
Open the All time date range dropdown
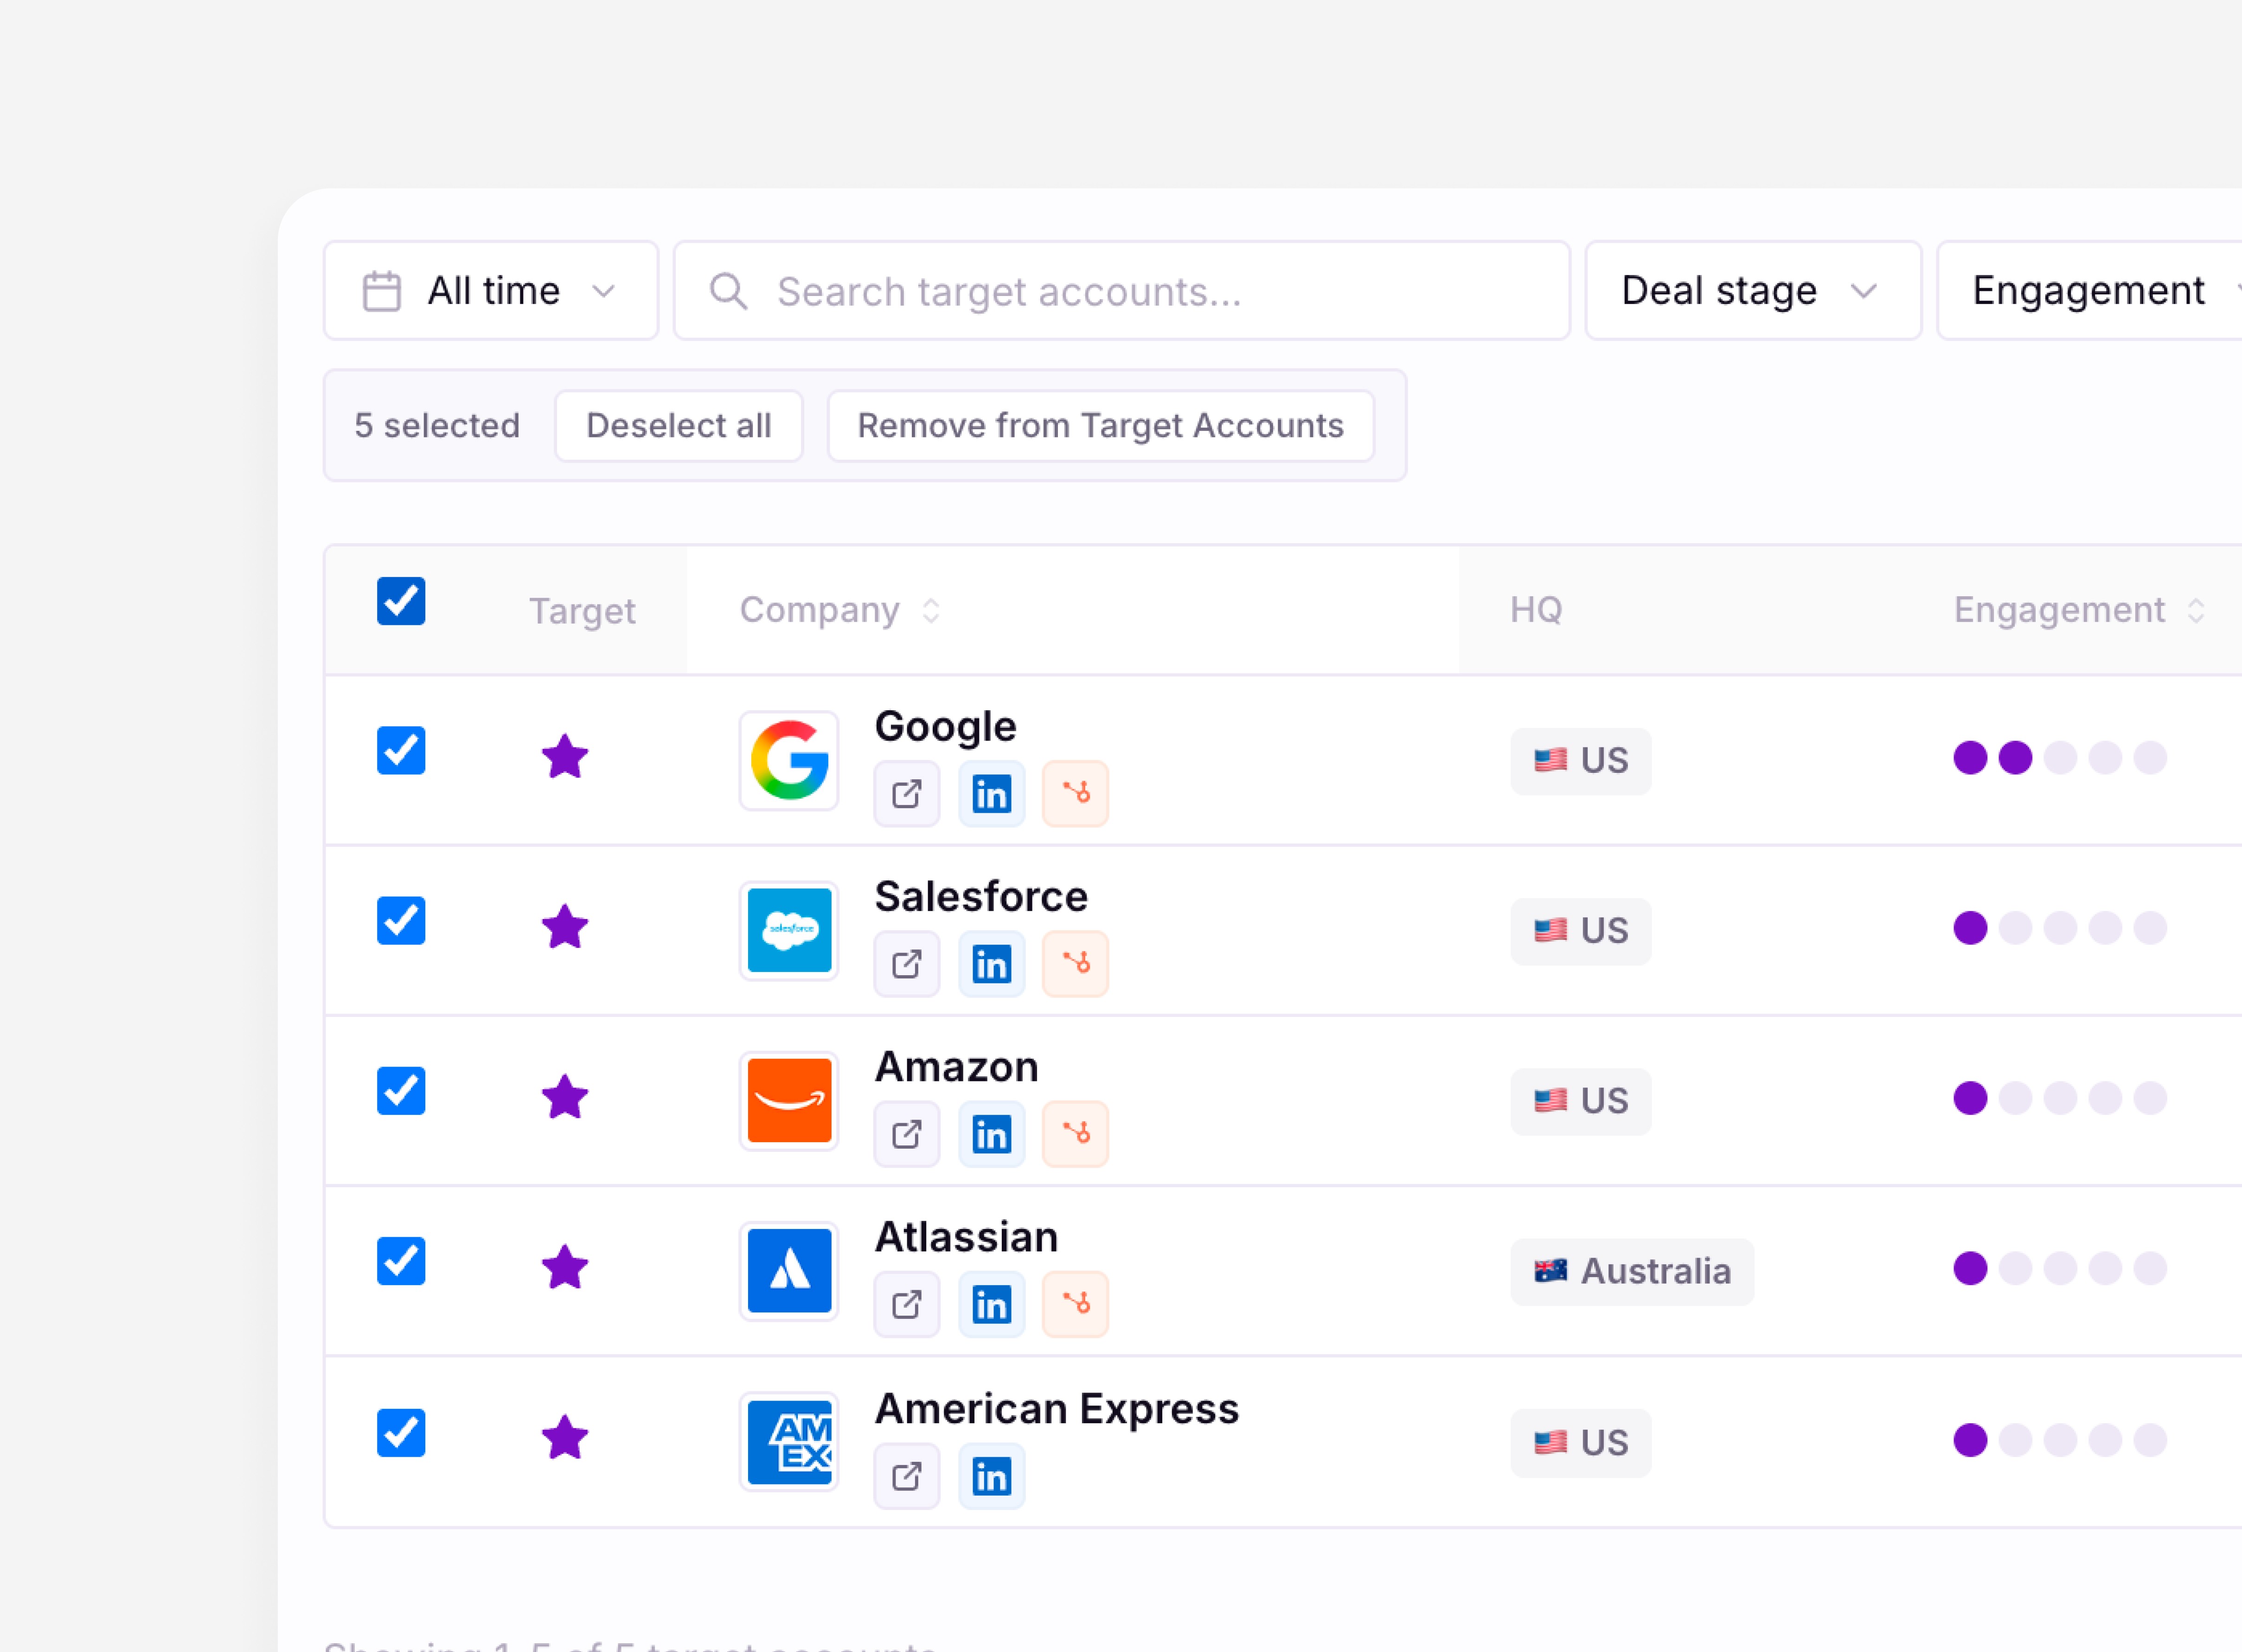click(x=491, y=291)
